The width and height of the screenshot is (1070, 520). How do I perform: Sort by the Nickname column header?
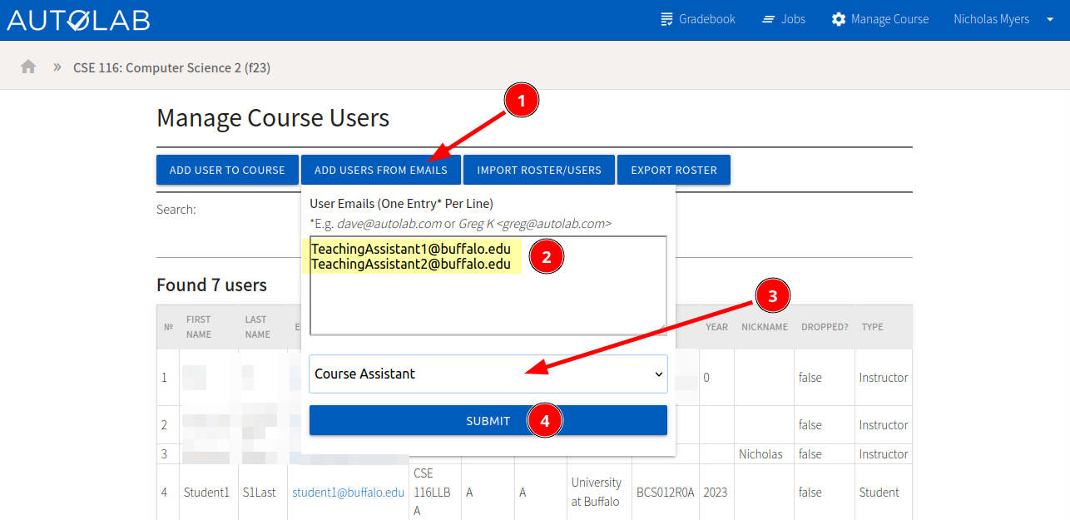click(765, 327)
